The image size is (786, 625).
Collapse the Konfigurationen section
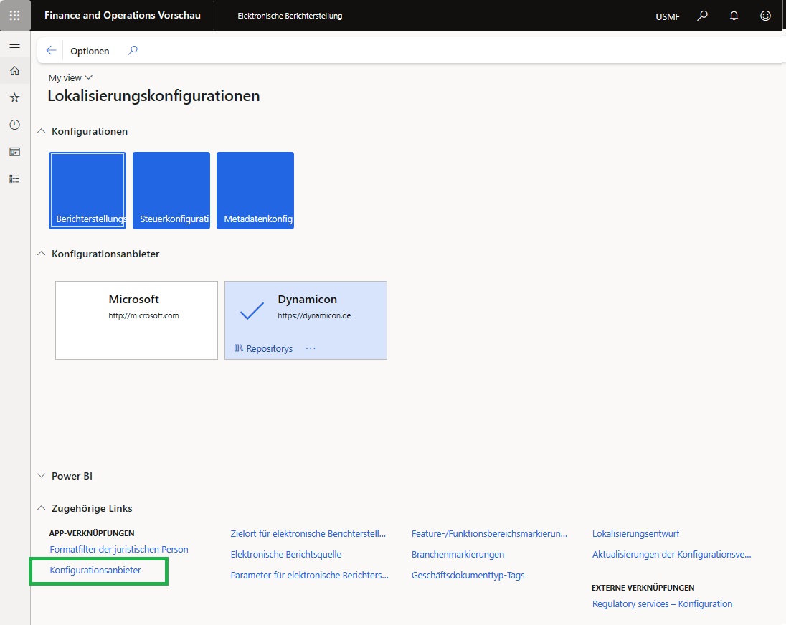pyautogui.click(x=42, y=132)
